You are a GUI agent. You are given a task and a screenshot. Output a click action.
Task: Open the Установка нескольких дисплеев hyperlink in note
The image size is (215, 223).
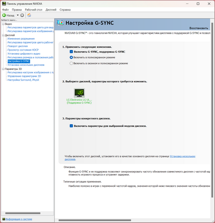pyautogui.click(x=182, y=156)
